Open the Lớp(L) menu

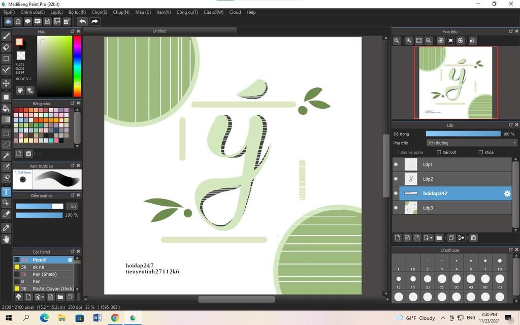point(56,12)
